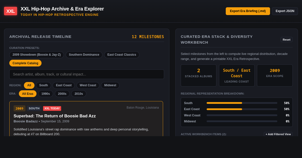The image size is (302, 158).
Task: Filter the region by South
Action: pos(44,85)
